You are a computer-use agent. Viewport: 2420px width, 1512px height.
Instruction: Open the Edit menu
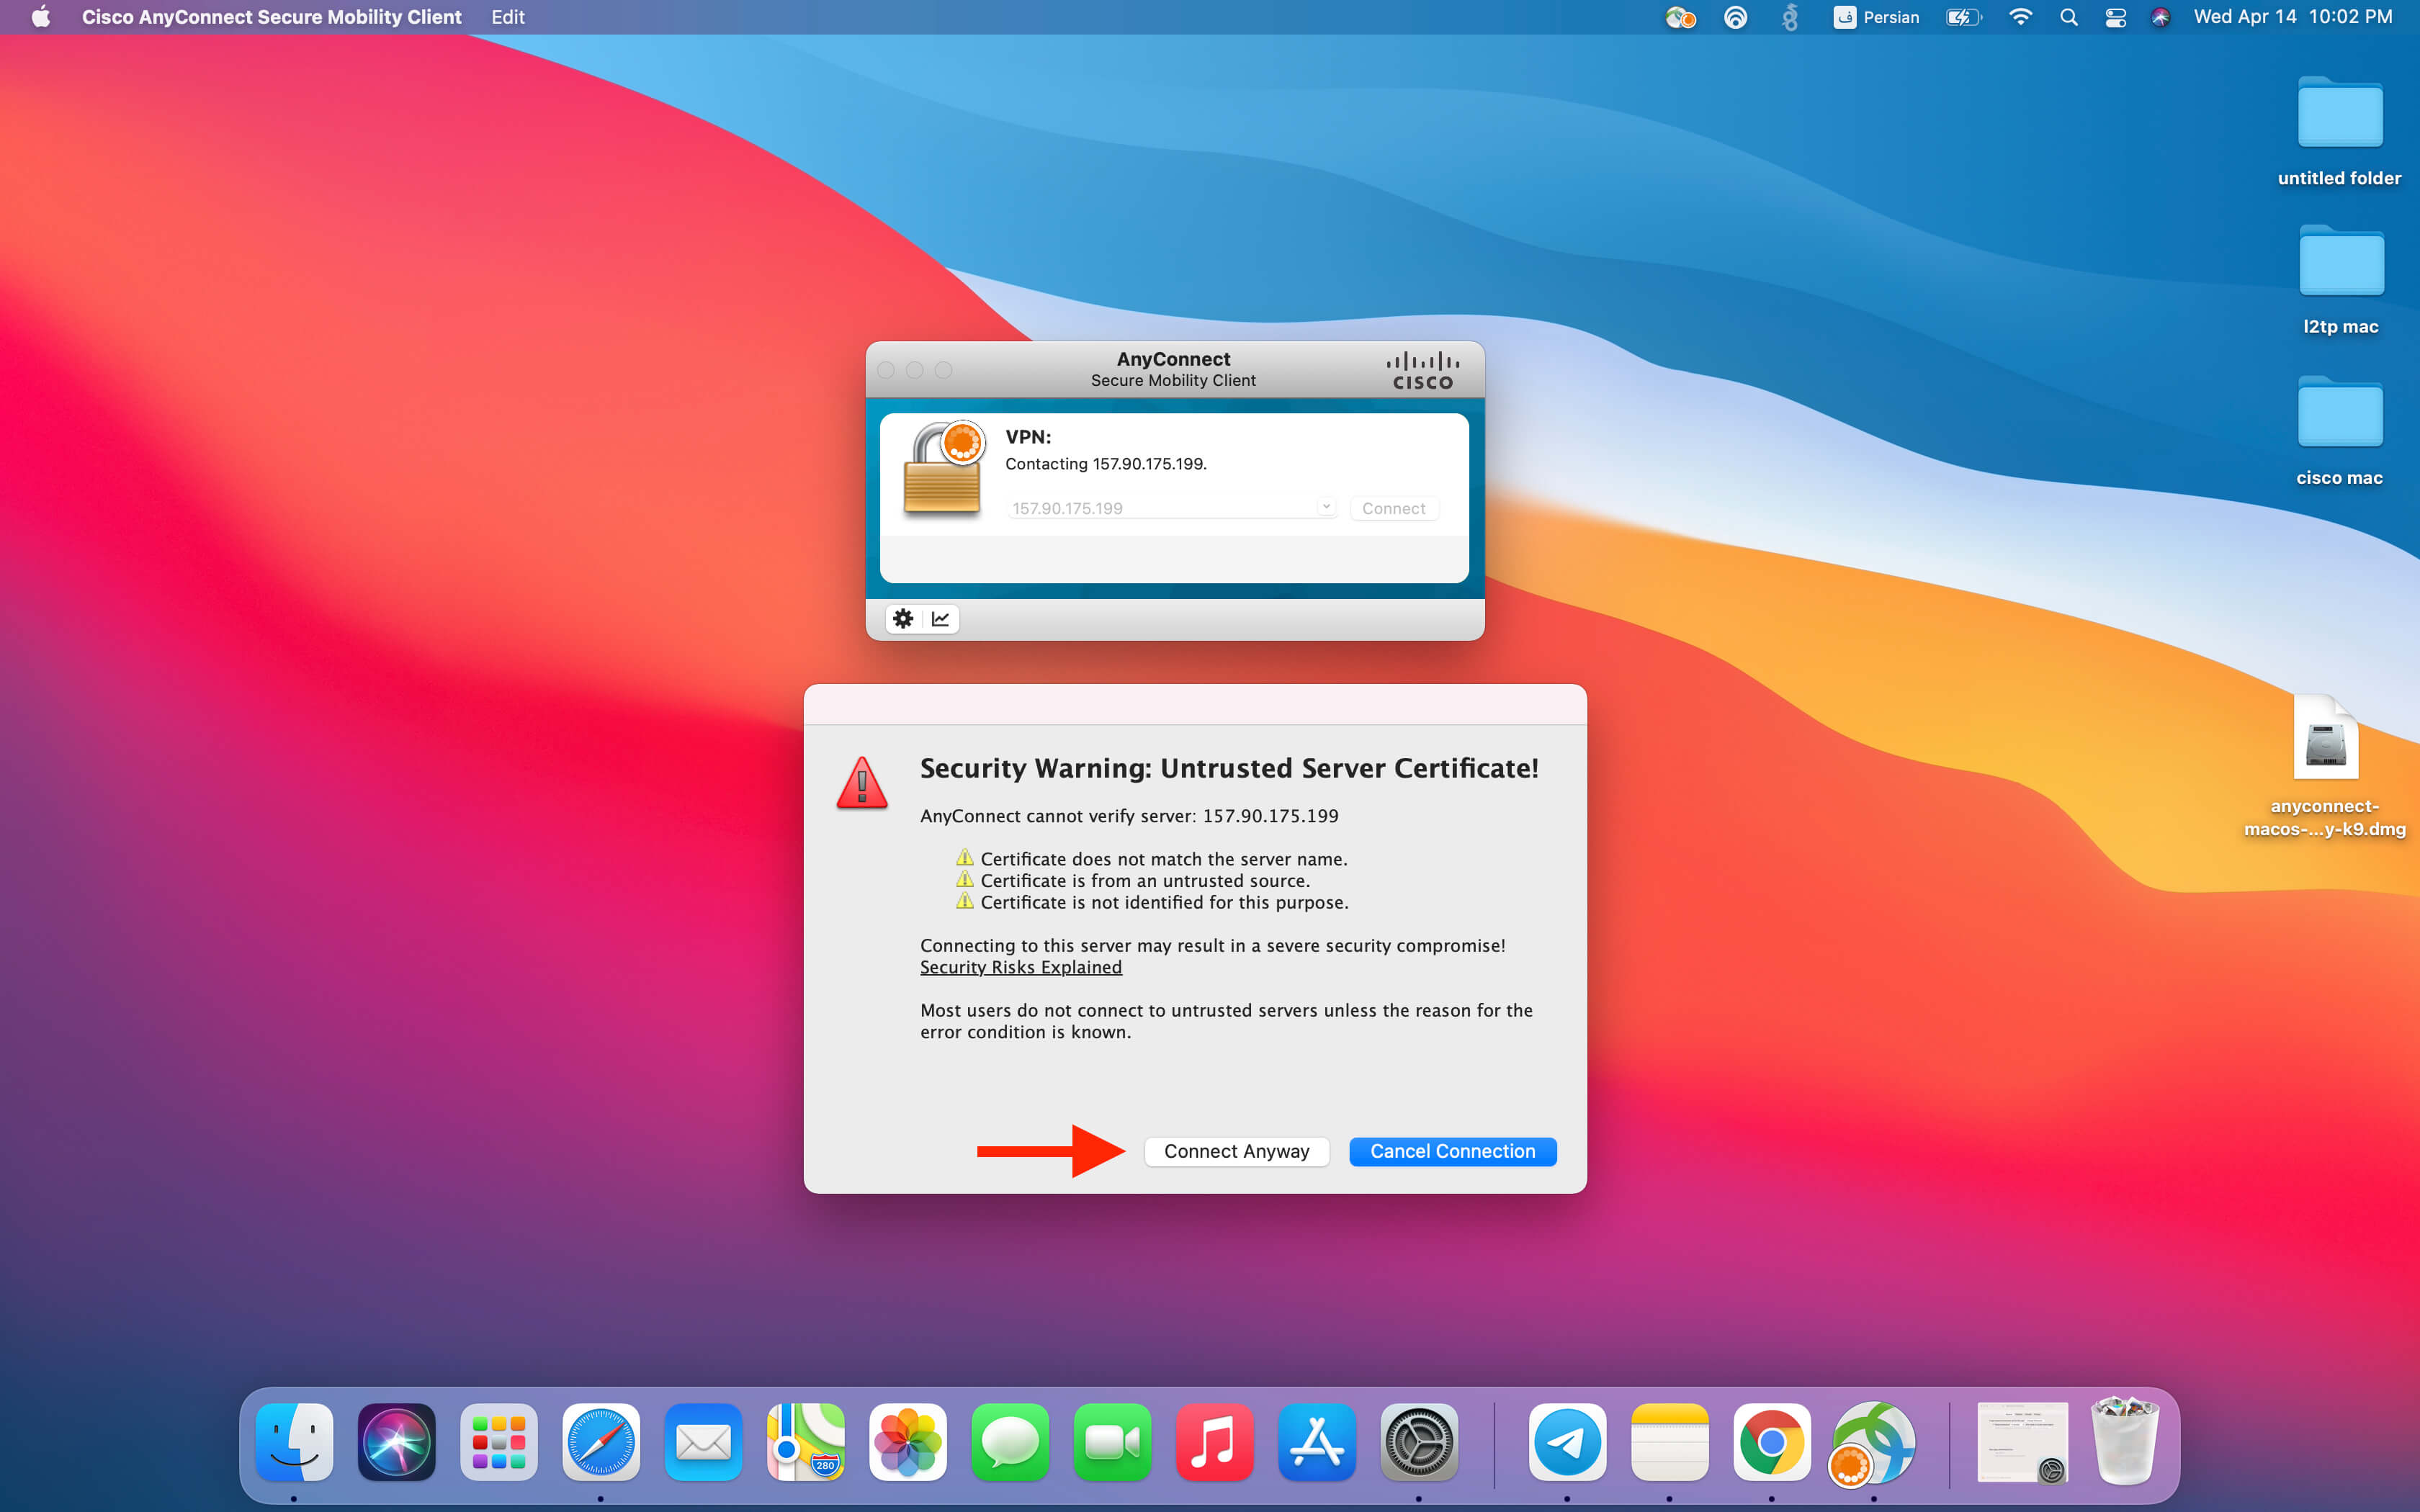pyautogui.click(x=507, y=17)
